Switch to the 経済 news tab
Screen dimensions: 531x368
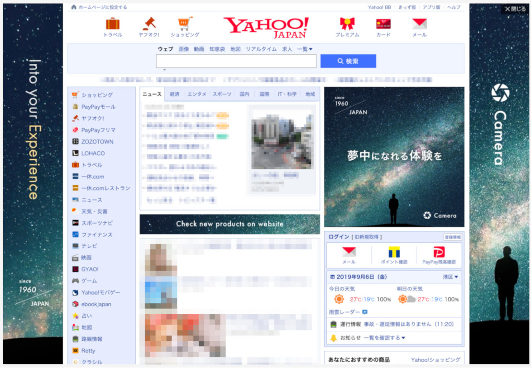click(x=175, y=94)
